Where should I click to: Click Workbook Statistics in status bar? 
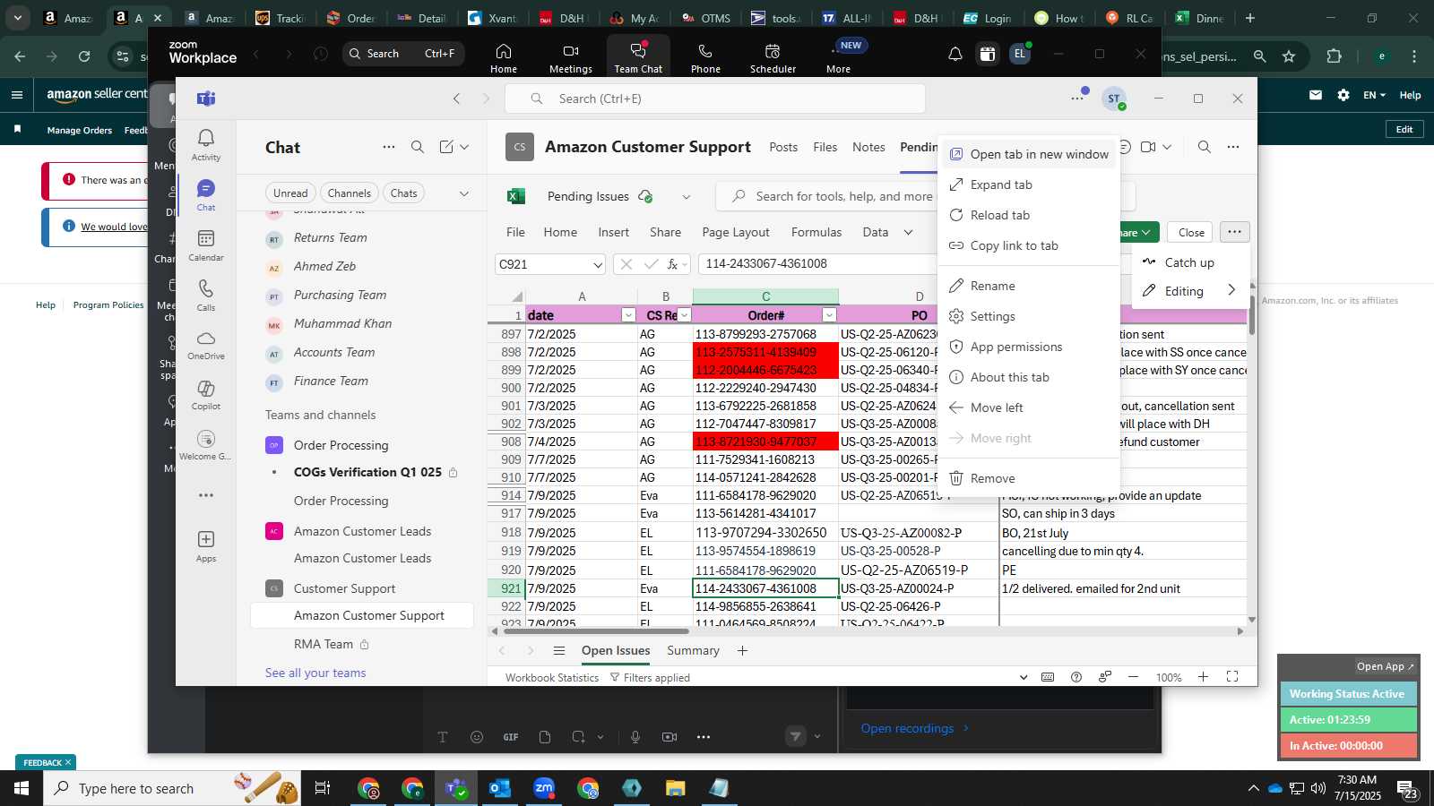(552, 678)
